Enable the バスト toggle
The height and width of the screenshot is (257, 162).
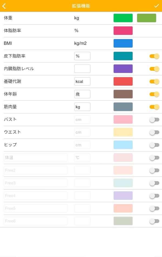pos(154,120)
